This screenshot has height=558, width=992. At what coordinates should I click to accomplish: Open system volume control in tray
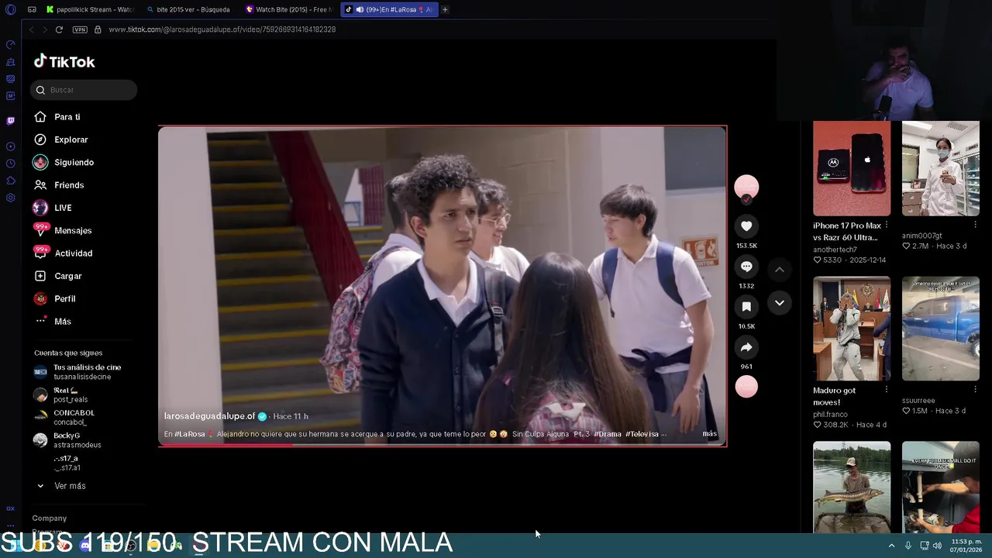[x=937, y=546]
